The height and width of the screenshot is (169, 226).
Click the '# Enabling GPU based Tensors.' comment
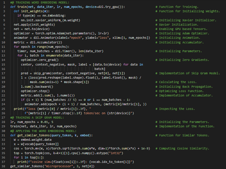click(183, 29)
